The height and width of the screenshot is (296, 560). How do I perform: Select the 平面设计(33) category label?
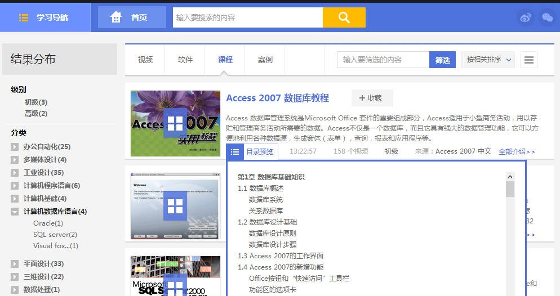[x=43, y=264]
